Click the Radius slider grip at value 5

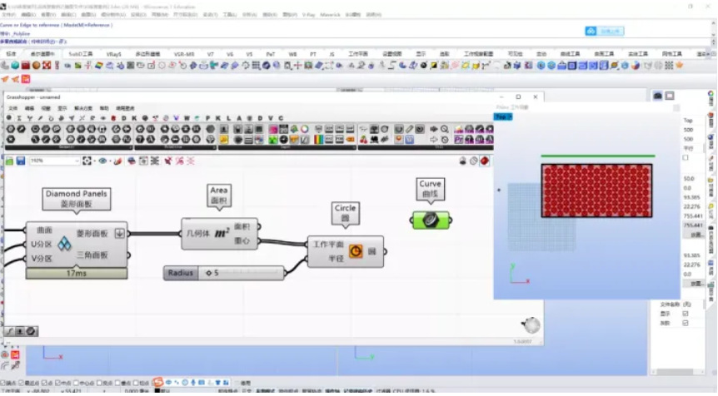click(209, 273)
